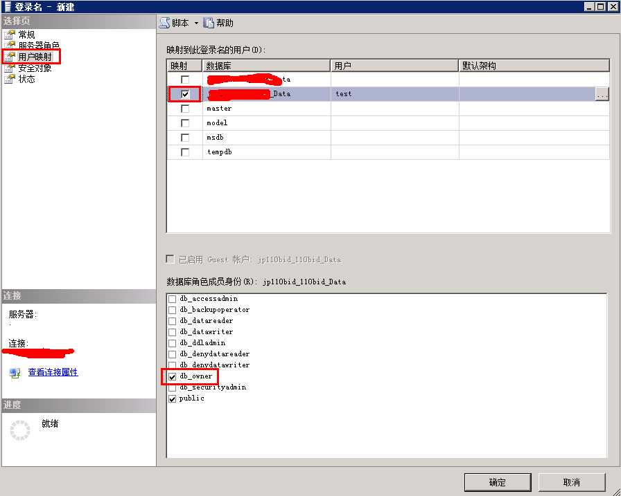Viewport: 621px width, 496px height.
Task: Enable db_ddladmin role
Action: 173,343
